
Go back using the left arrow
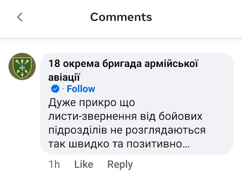20,17
